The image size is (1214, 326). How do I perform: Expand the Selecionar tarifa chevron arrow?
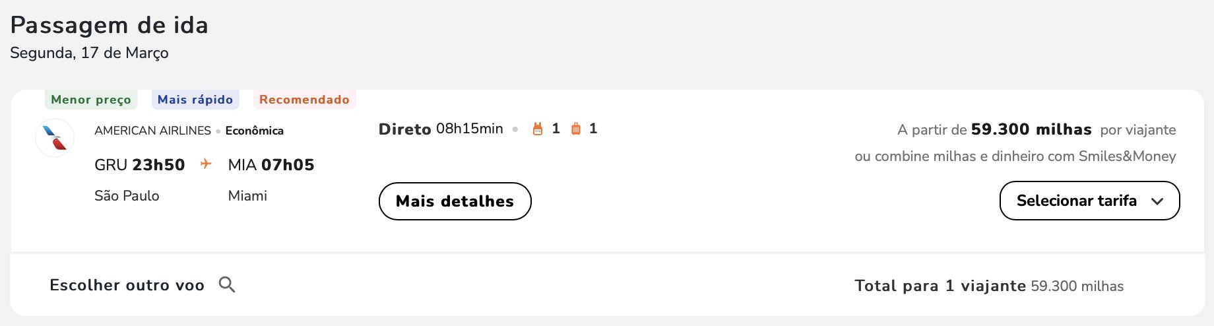(1157, 201)
